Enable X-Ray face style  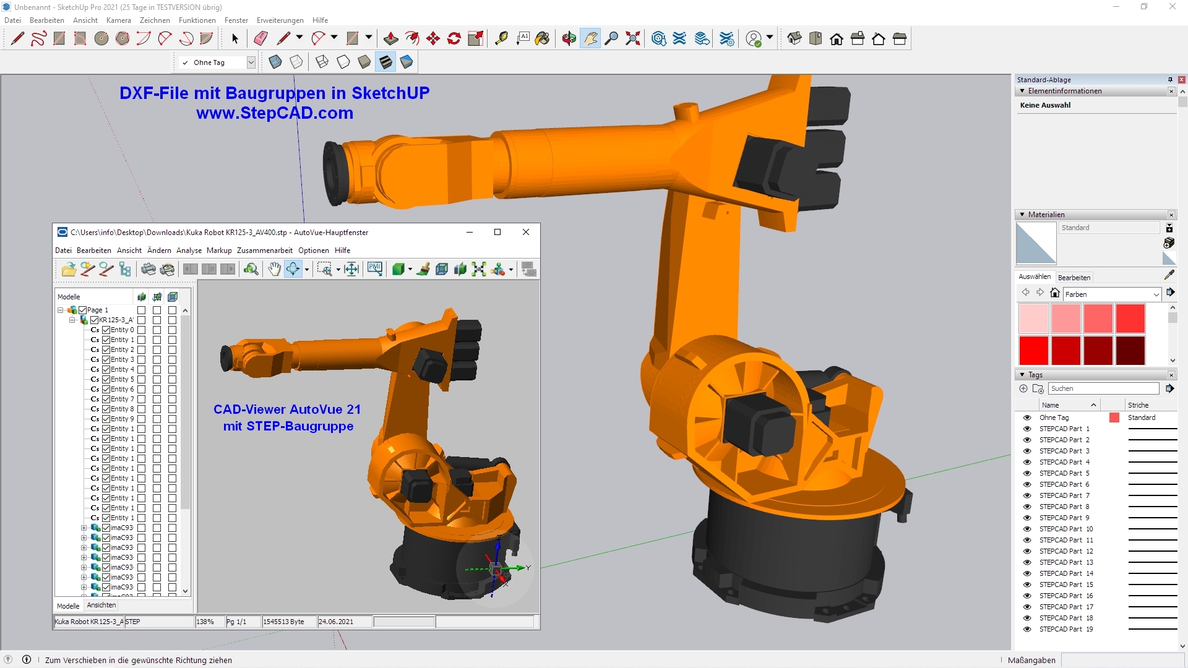[275, 62]
